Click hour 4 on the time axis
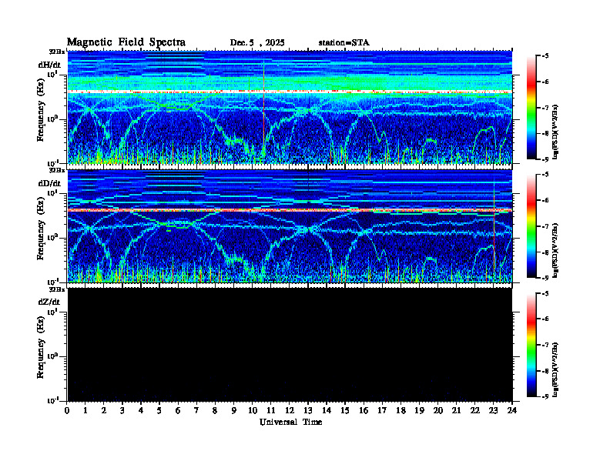 tap(141, 411)
